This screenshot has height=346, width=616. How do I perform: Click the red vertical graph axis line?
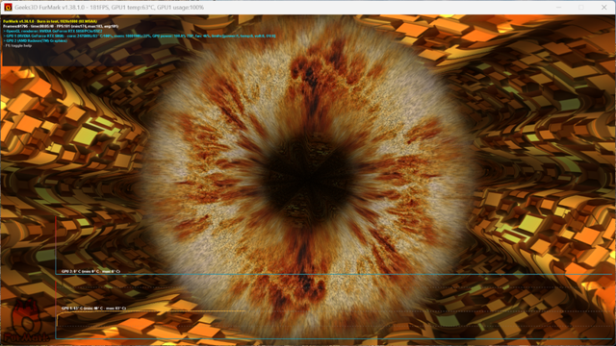click(56, 277)
